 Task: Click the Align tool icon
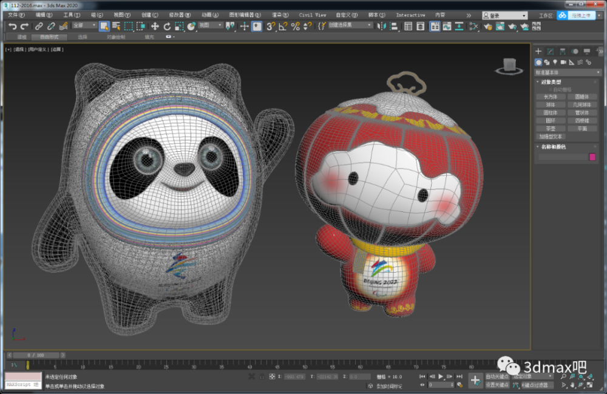pos(394,26)
